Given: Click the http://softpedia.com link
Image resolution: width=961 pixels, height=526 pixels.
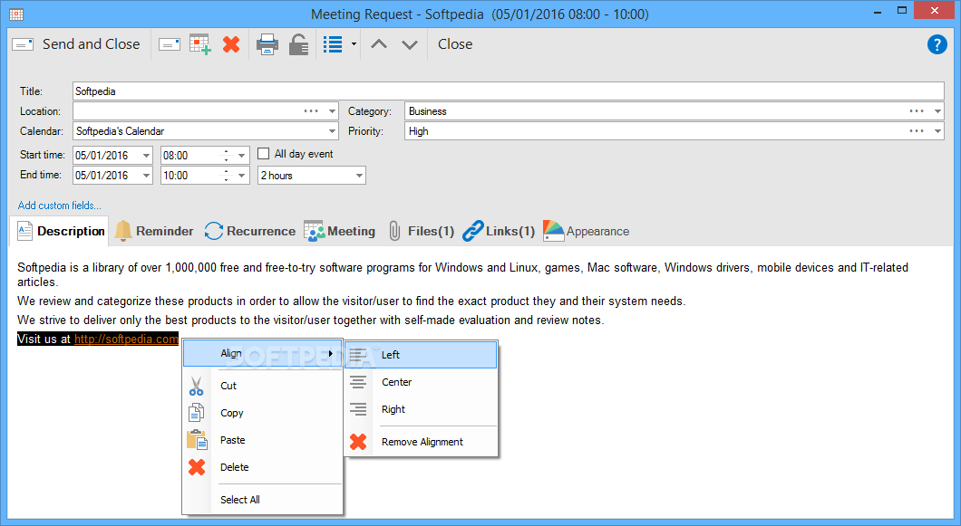Looking at the screenshot, I should (x=126, y=340).
